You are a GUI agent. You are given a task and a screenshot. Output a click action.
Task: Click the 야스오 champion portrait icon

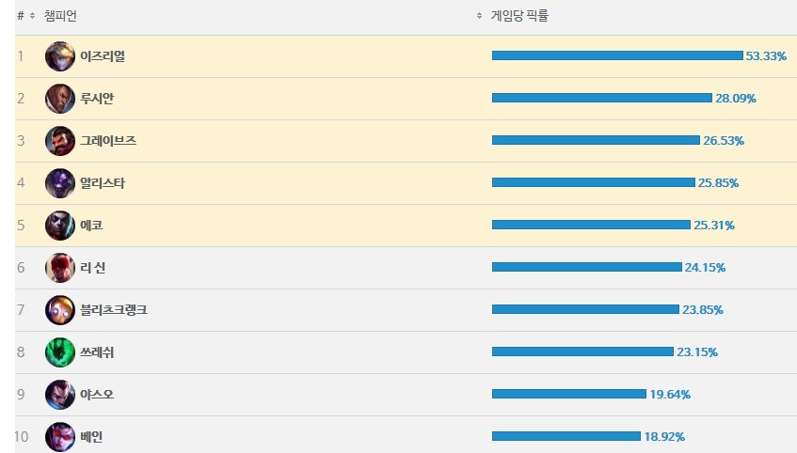[x=60, y=395]
